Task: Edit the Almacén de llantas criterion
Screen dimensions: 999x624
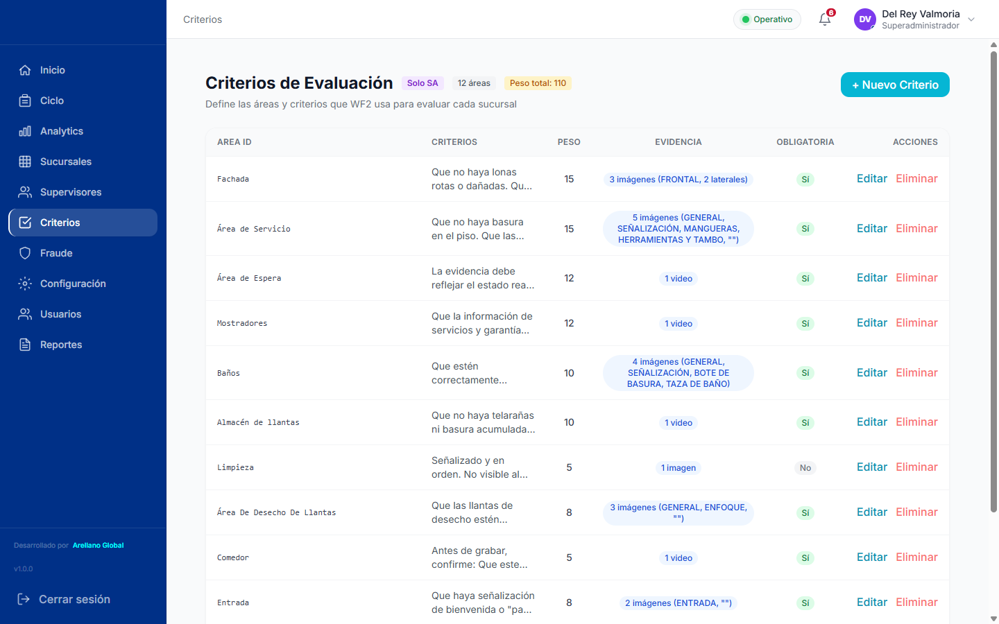Action: [x=872, y=422]
